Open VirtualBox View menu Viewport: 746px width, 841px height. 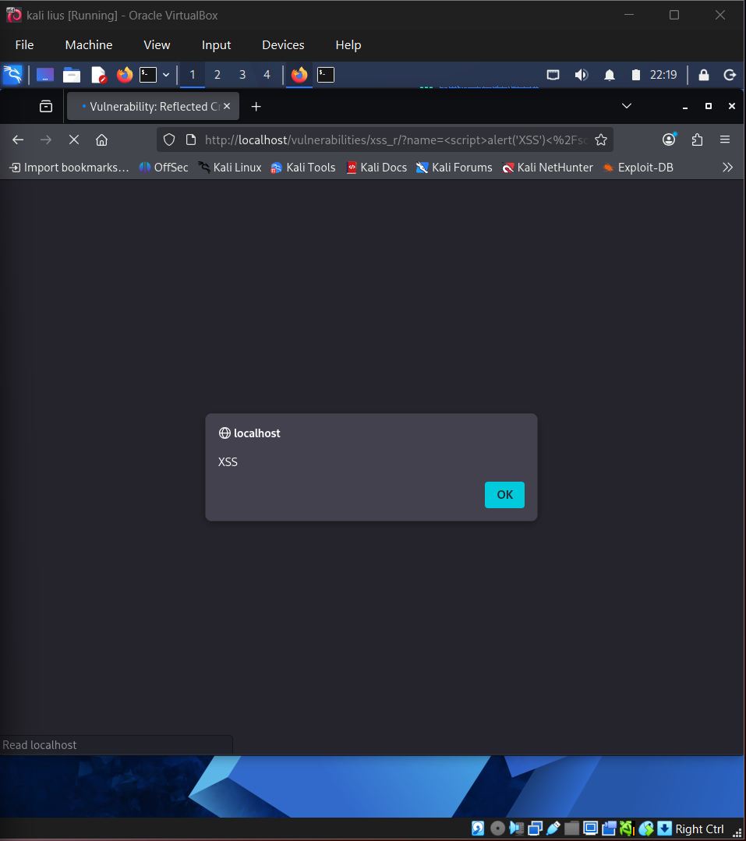pyautogui.click(x=157, y=45)
